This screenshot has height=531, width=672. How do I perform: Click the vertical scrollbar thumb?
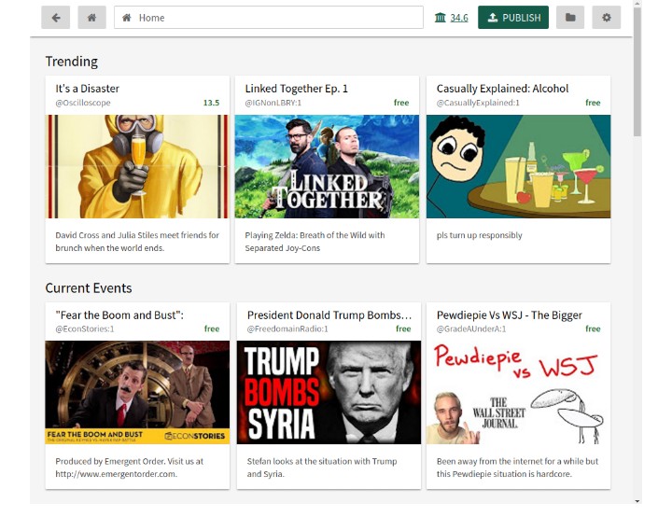pyautogui.click(x=637, y=72)
